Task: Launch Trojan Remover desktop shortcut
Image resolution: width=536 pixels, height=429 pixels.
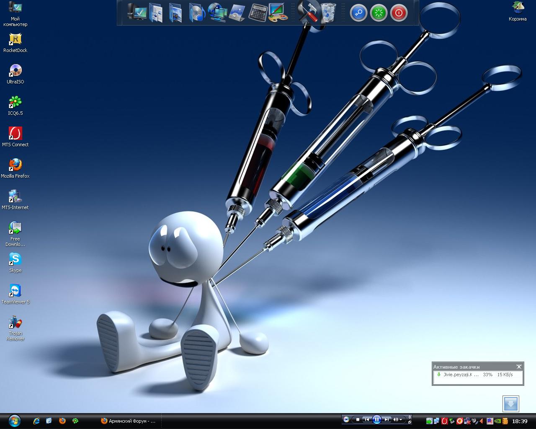Action: coord(15,323)
